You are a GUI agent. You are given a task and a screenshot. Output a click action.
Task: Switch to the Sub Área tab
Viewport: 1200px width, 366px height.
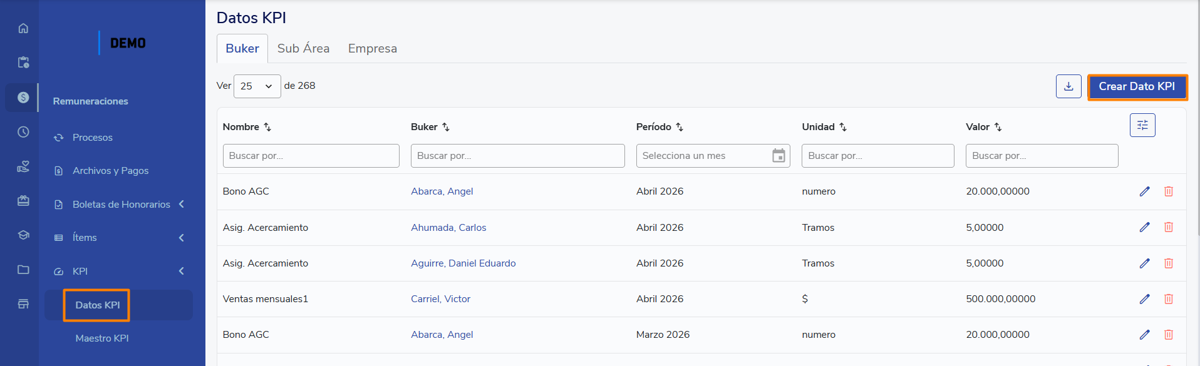pyautogui.click(x=303, y=49)
